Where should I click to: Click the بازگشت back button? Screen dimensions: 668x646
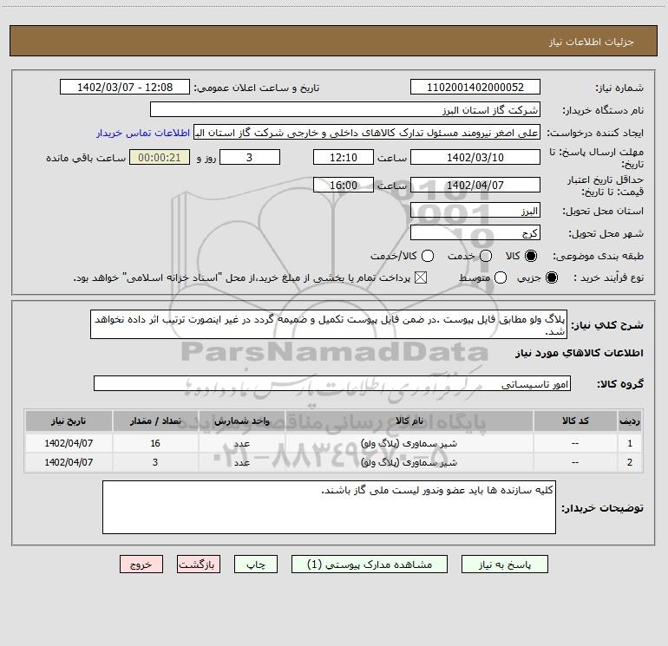199,564
